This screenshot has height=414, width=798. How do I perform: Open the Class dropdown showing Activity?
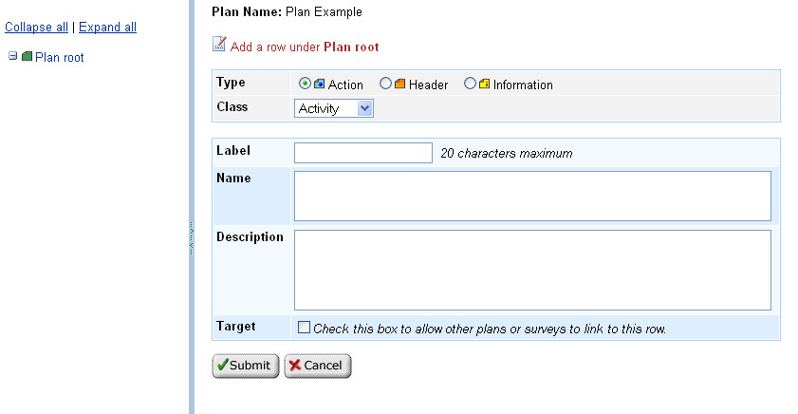point(334,108)
